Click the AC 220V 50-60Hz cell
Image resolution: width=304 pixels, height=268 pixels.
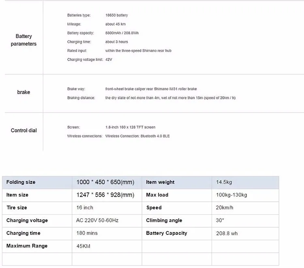tap(97, 220)
